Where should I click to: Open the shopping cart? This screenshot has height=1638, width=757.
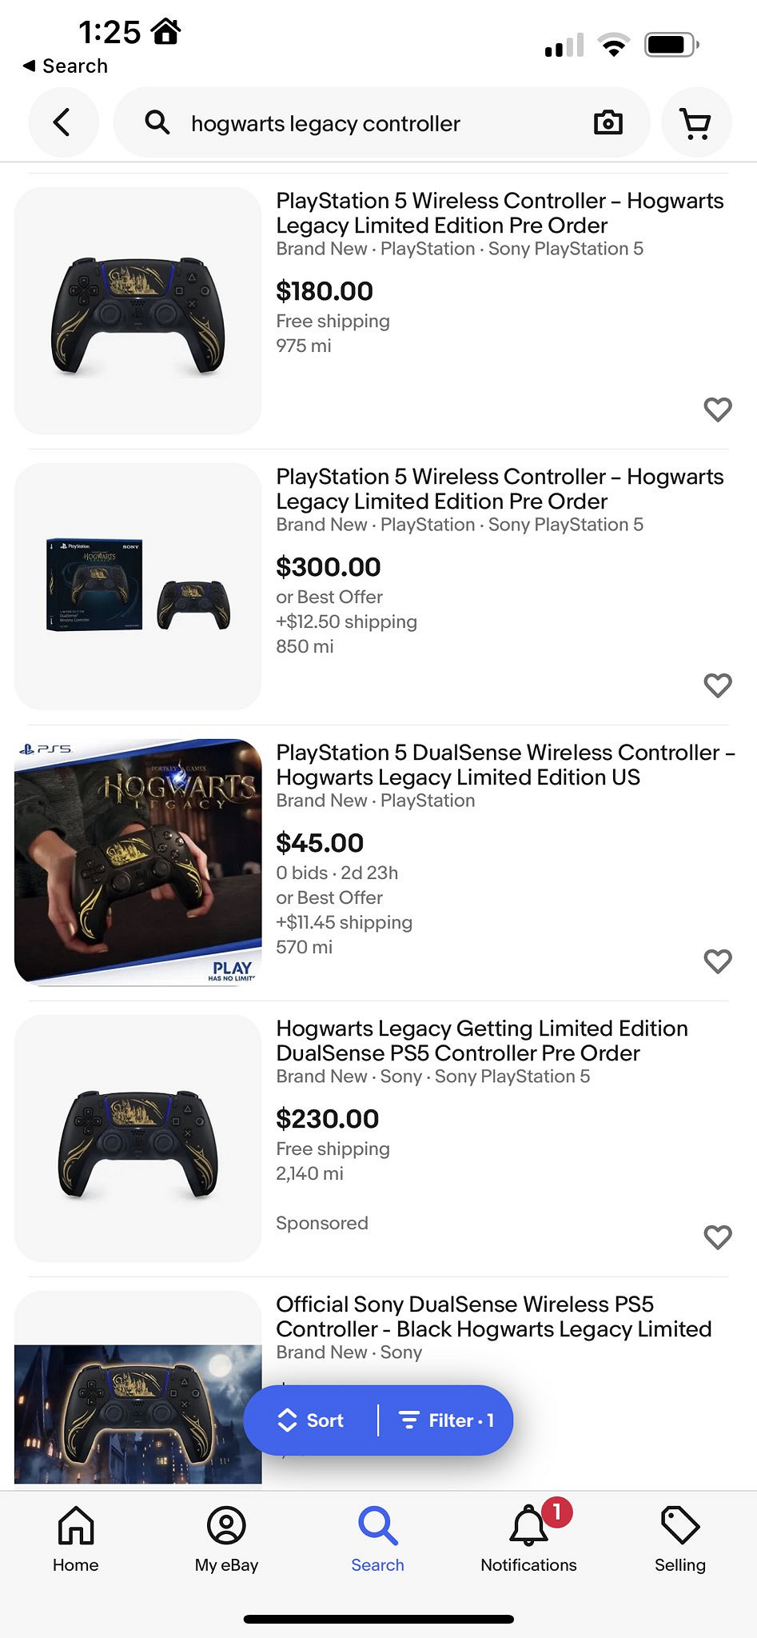695,123
